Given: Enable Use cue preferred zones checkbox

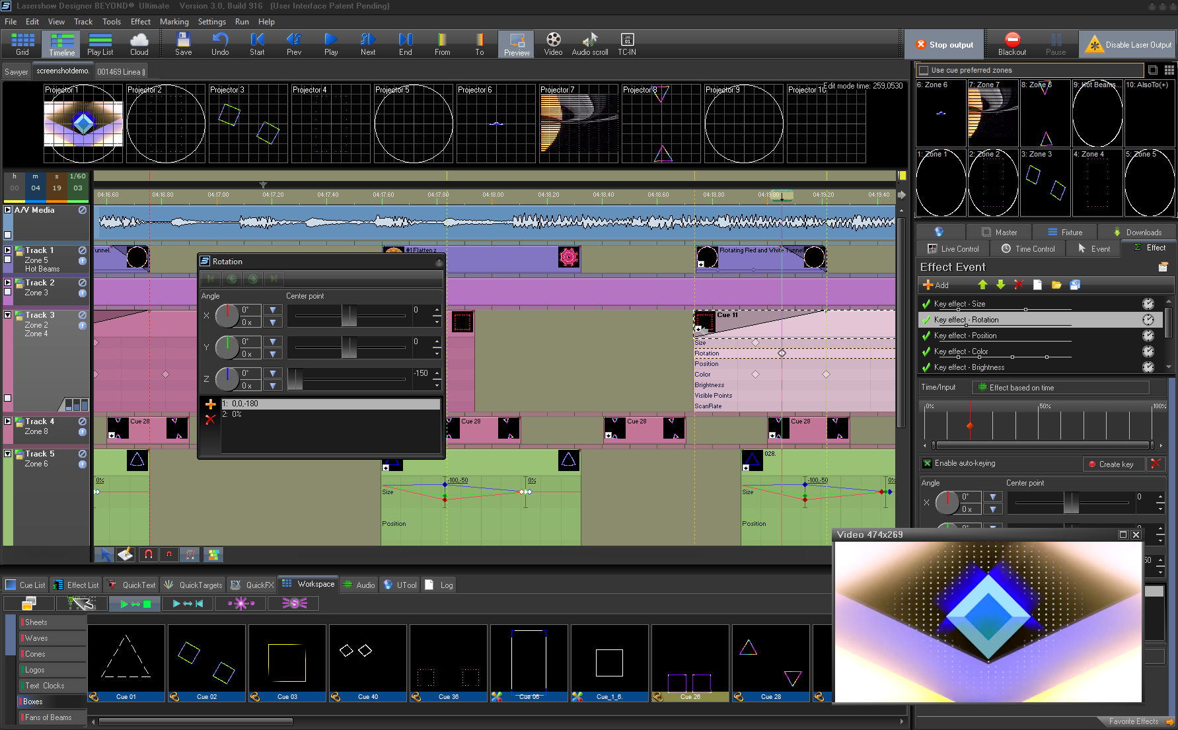Looking at the screenshot, I should point(924,70).
